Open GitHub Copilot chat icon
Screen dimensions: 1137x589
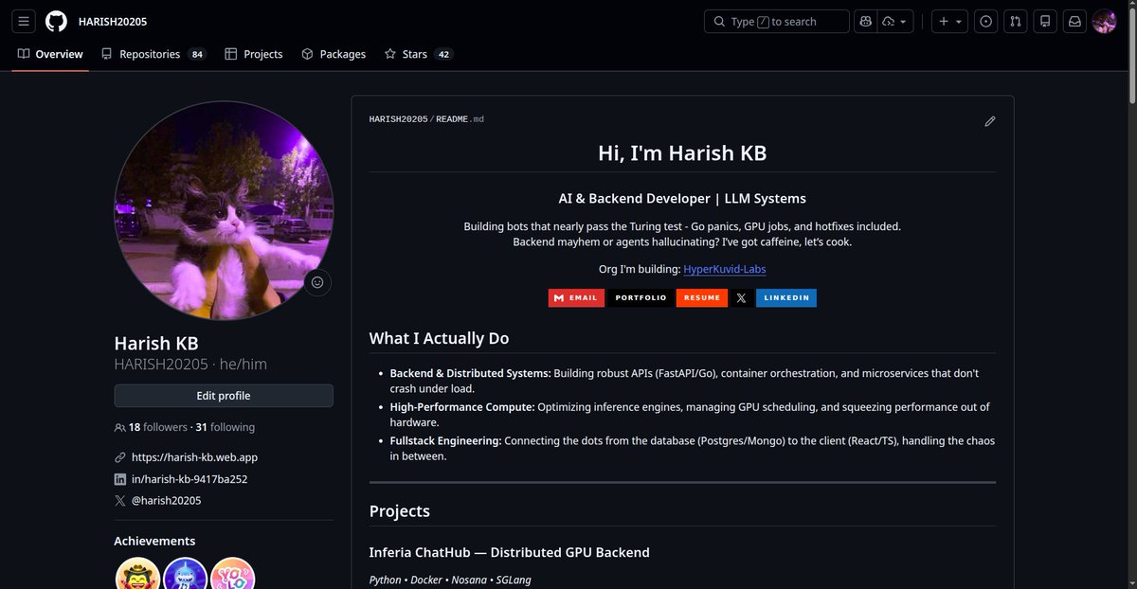click(865, 21)
